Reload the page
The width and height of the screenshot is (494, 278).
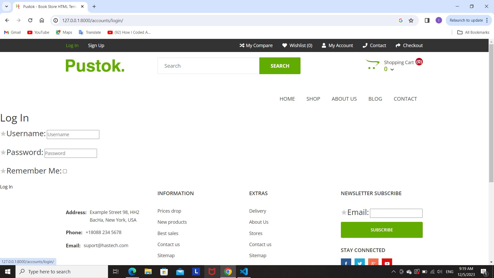coord(30,20)
